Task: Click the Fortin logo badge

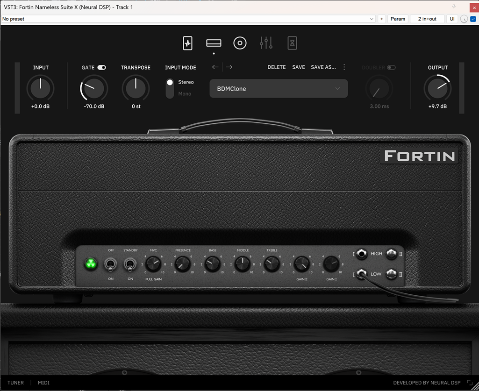Action: point(420,156)
